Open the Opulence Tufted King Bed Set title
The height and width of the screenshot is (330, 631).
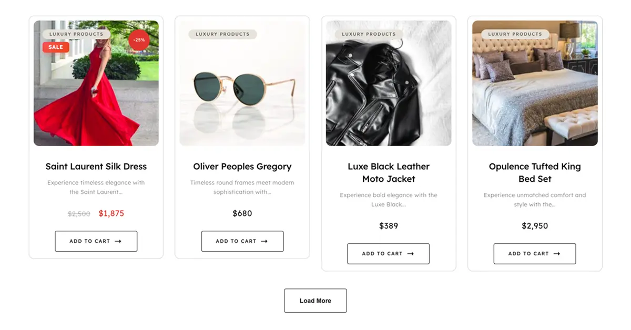pos(534,172)
